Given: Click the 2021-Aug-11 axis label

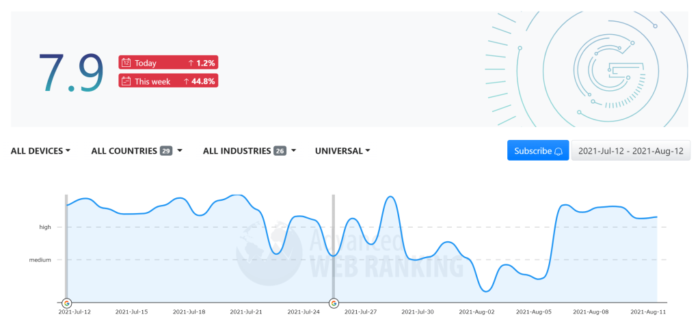Looking at the screenshot, I should [x=648, y=312].
